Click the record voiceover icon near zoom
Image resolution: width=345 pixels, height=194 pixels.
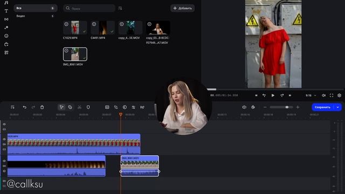[x=253, y=107]
